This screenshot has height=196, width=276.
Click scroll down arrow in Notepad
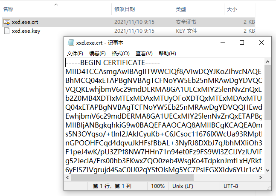(267, 171)
